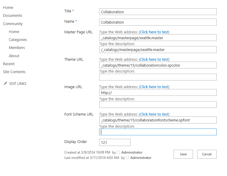
Task: Click presence icon beside Last modified Administrator
Action: coord(127,157)
